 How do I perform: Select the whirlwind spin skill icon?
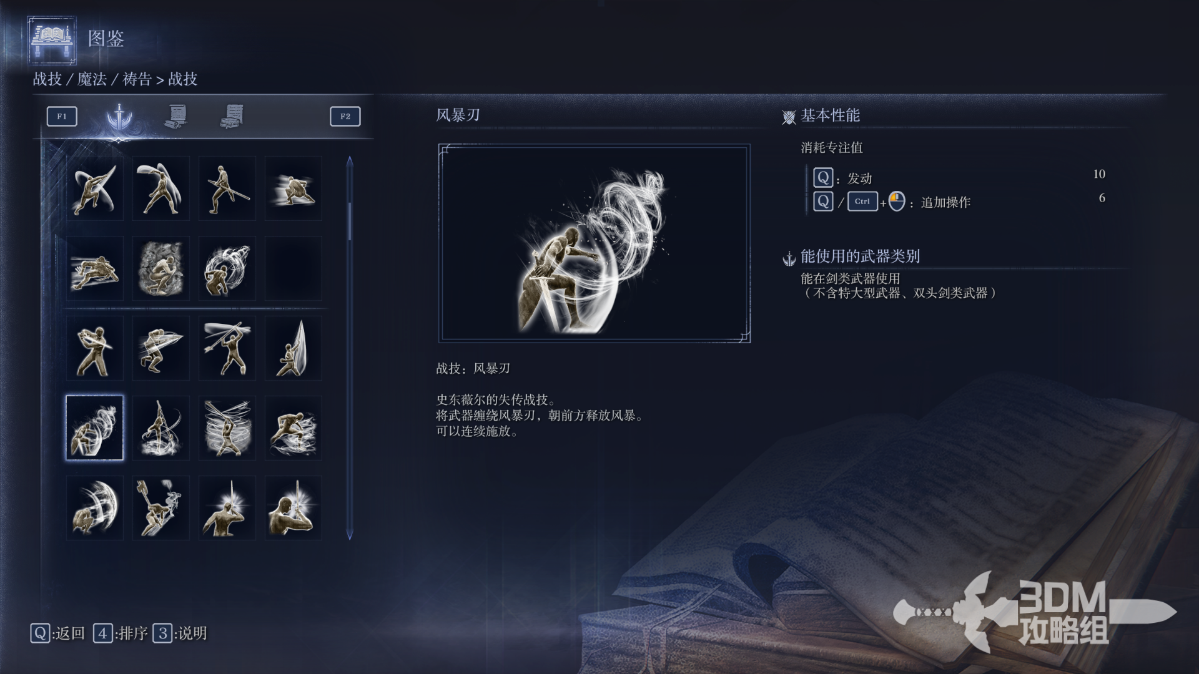(227, 428)
